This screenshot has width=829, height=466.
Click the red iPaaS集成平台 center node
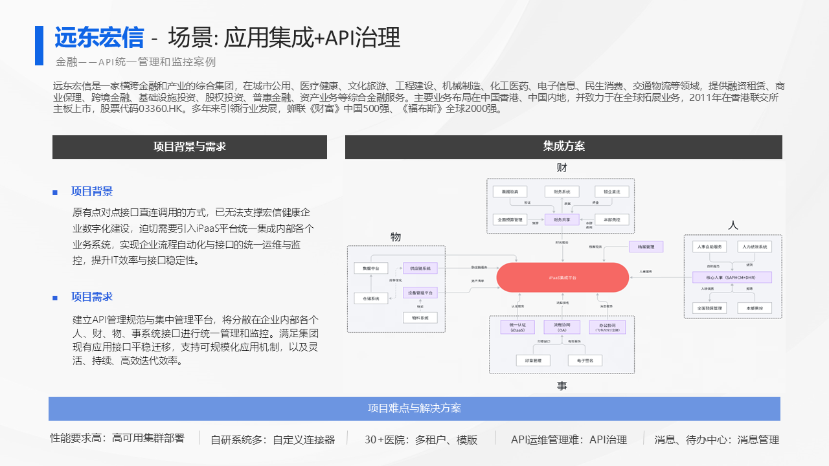pyautogui.click(x=563, y=277)
